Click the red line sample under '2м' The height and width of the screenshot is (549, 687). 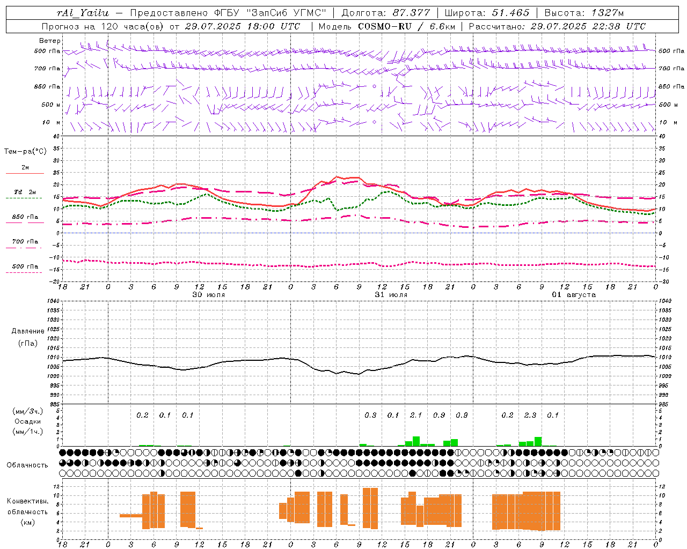pyautogui.click(x=25, y=174)
